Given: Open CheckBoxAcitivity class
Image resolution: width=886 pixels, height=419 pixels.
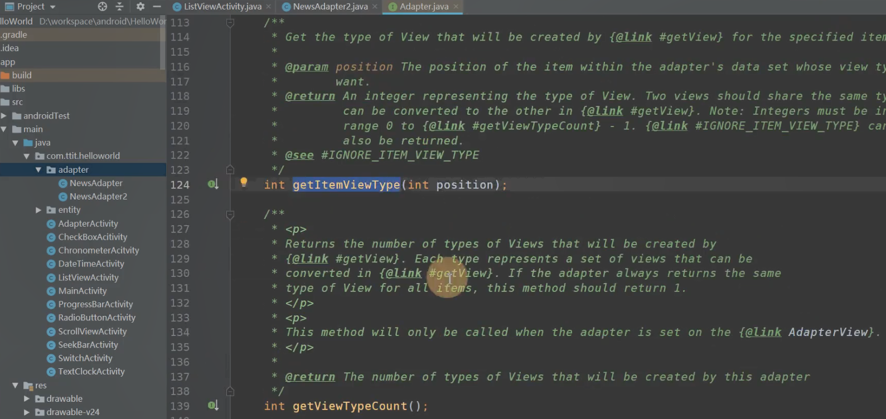Looking at the screenshot, I should [x=93, y=237].
